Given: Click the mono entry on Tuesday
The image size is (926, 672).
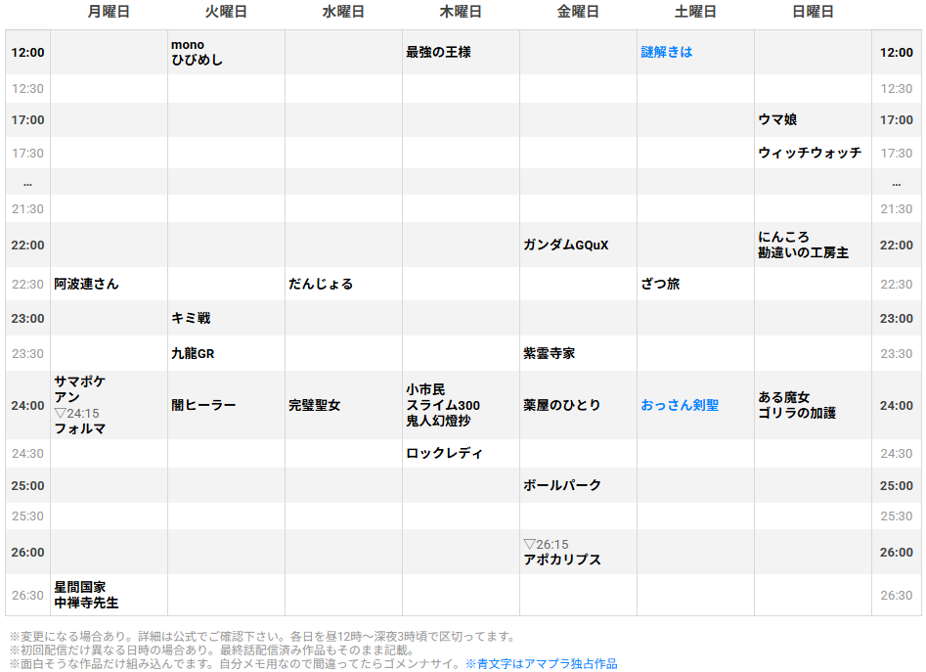Looking at the screenshot, I should point(188,45).
